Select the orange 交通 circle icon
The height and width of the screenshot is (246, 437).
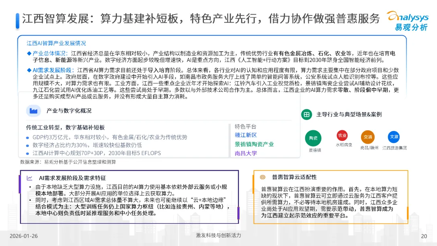click(368, 137)
